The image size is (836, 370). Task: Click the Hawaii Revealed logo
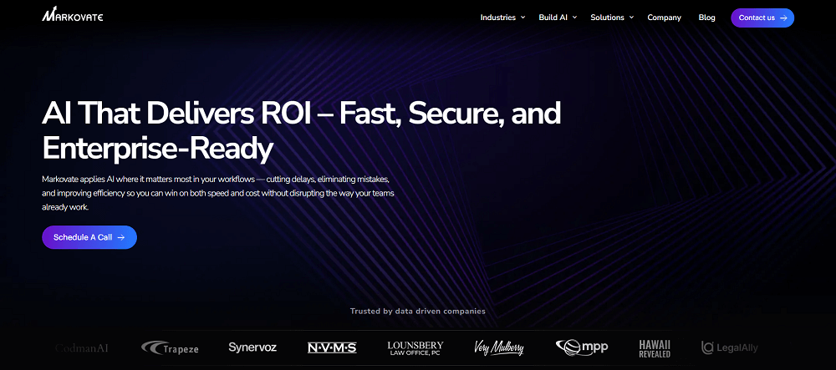(655, 347)
